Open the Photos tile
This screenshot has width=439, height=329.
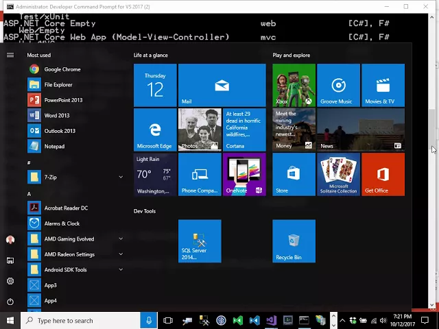pyautogui.click(x=200, y=130)
